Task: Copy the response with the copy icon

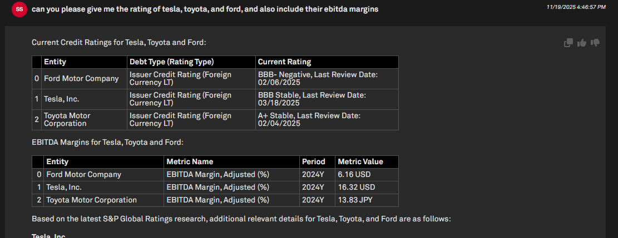Action: click(568, 43)
